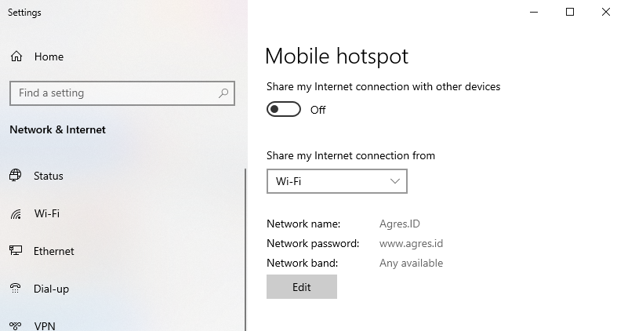This screenshot has width=617, height=331.
Task: Click the Dial-up phone icon
Action: (x=16, y=288)
